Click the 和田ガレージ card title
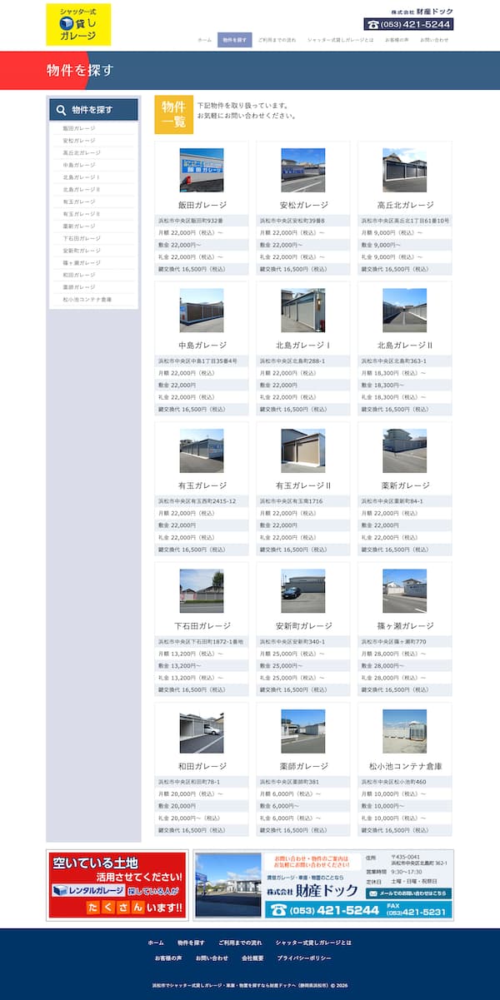The image size is (500, 1000). point(202,766)
